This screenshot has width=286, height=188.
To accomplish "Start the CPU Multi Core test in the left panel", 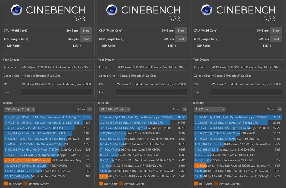I will [86, 31].
